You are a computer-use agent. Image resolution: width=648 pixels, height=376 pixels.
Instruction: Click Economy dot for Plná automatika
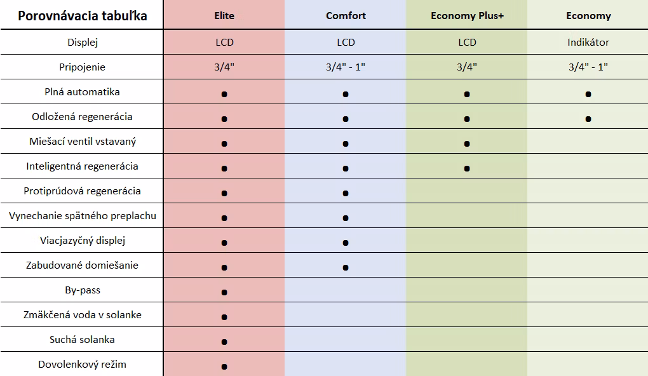(x=588, y=94)
